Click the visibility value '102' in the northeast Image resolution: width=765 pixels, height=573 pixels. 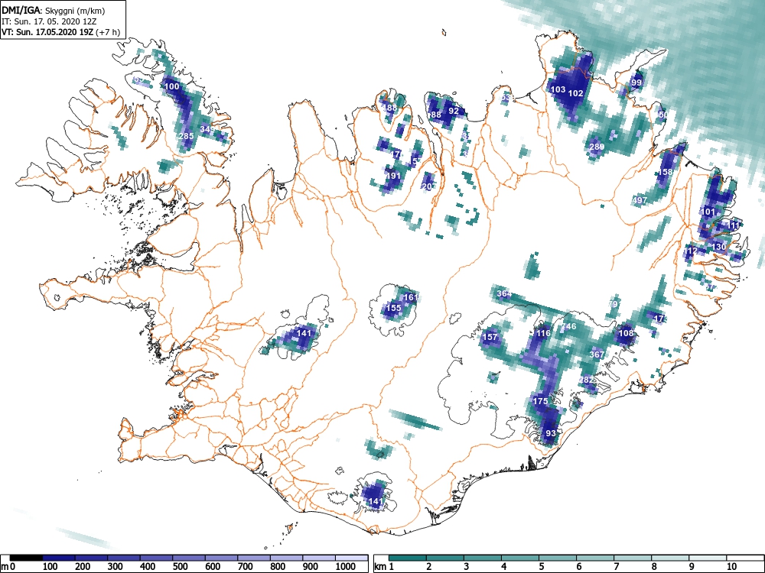(576, 93)
